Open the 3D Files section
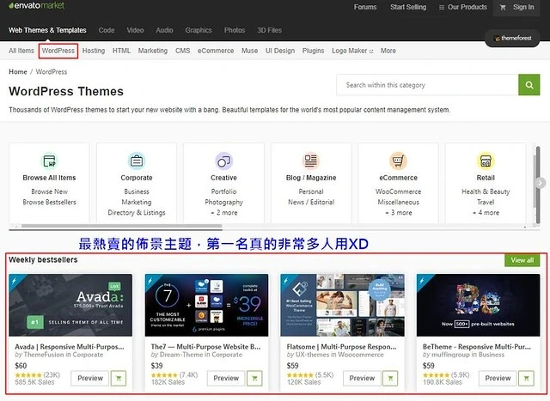This screenshot has width=550, height=401. 269,30
